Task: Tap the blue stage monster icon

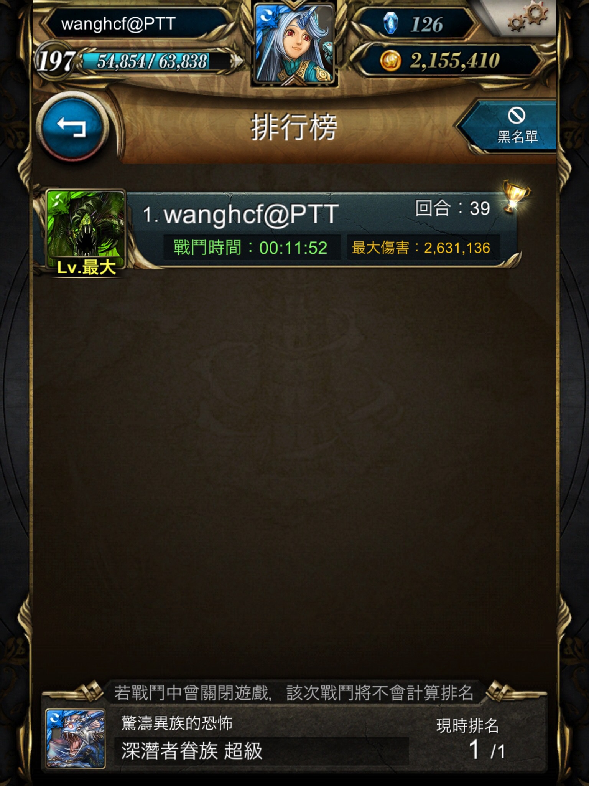Action: (75, 738)
